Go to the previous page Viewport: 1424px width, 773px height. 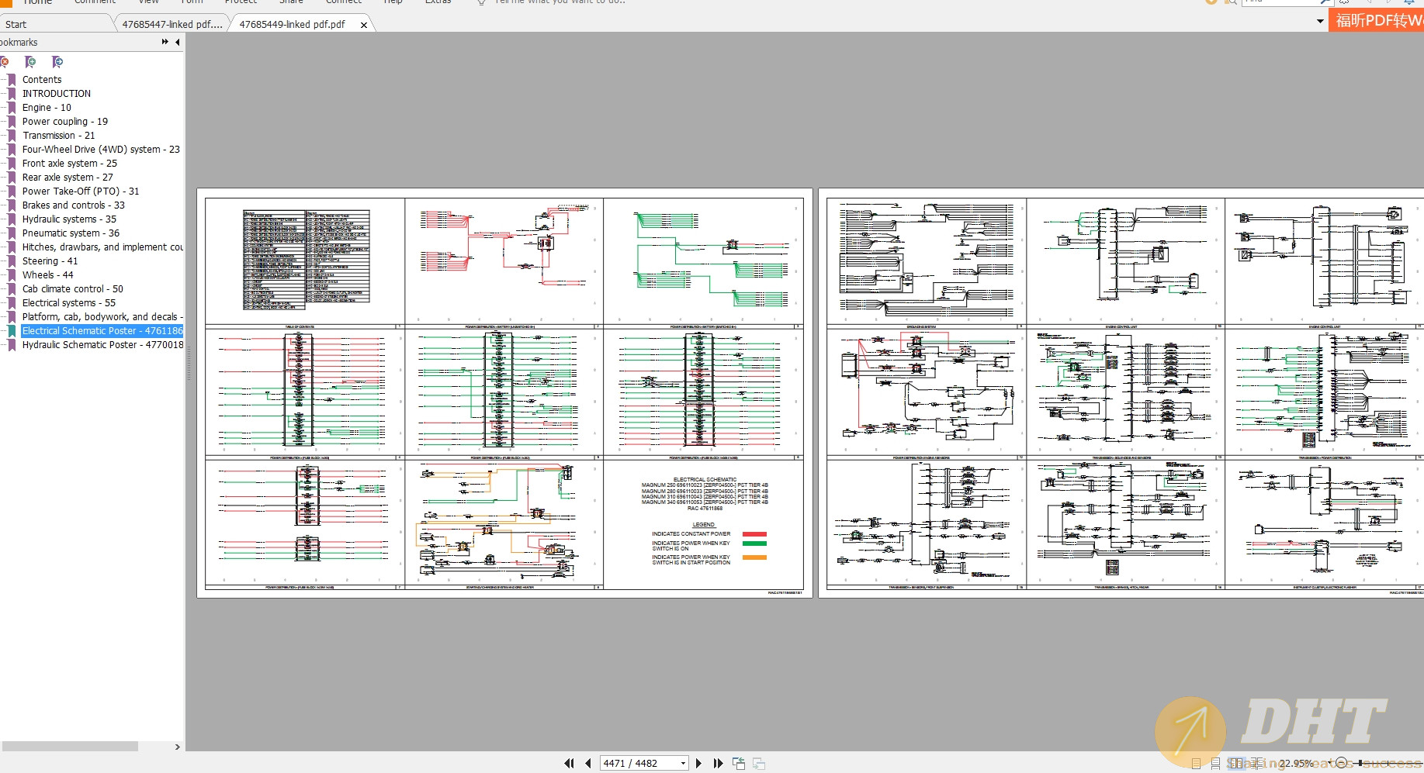pos(587,764)
